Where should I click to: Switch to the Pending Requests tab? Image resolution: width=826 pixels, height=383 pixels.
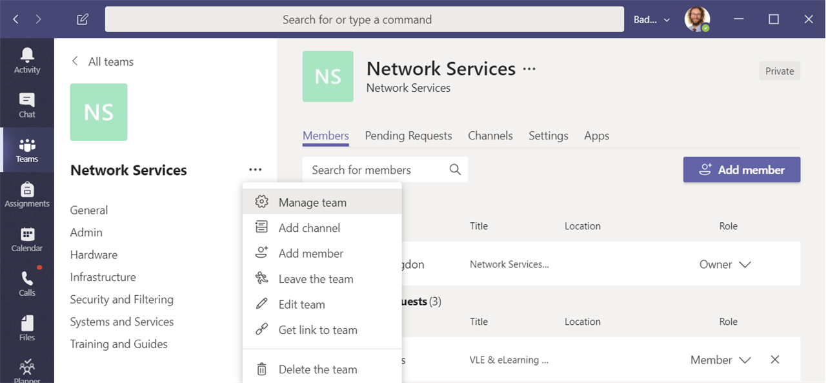408,136
